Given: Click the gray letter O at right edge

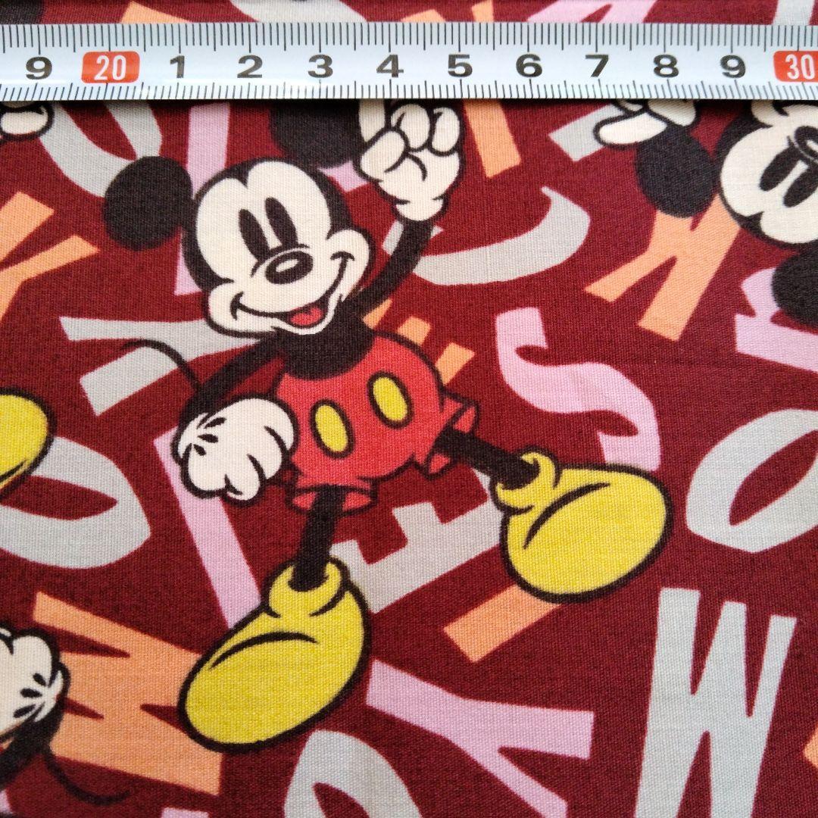Looking at the screenshot, I should pyautogui.click(x=752, y=481).
